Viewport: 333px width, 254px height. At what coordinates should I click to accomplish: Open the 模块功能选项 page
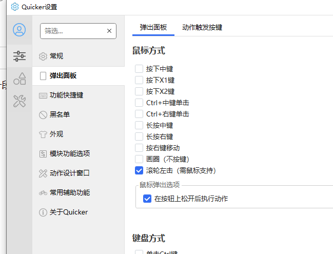pyautogui.click(x=79, y=154)
